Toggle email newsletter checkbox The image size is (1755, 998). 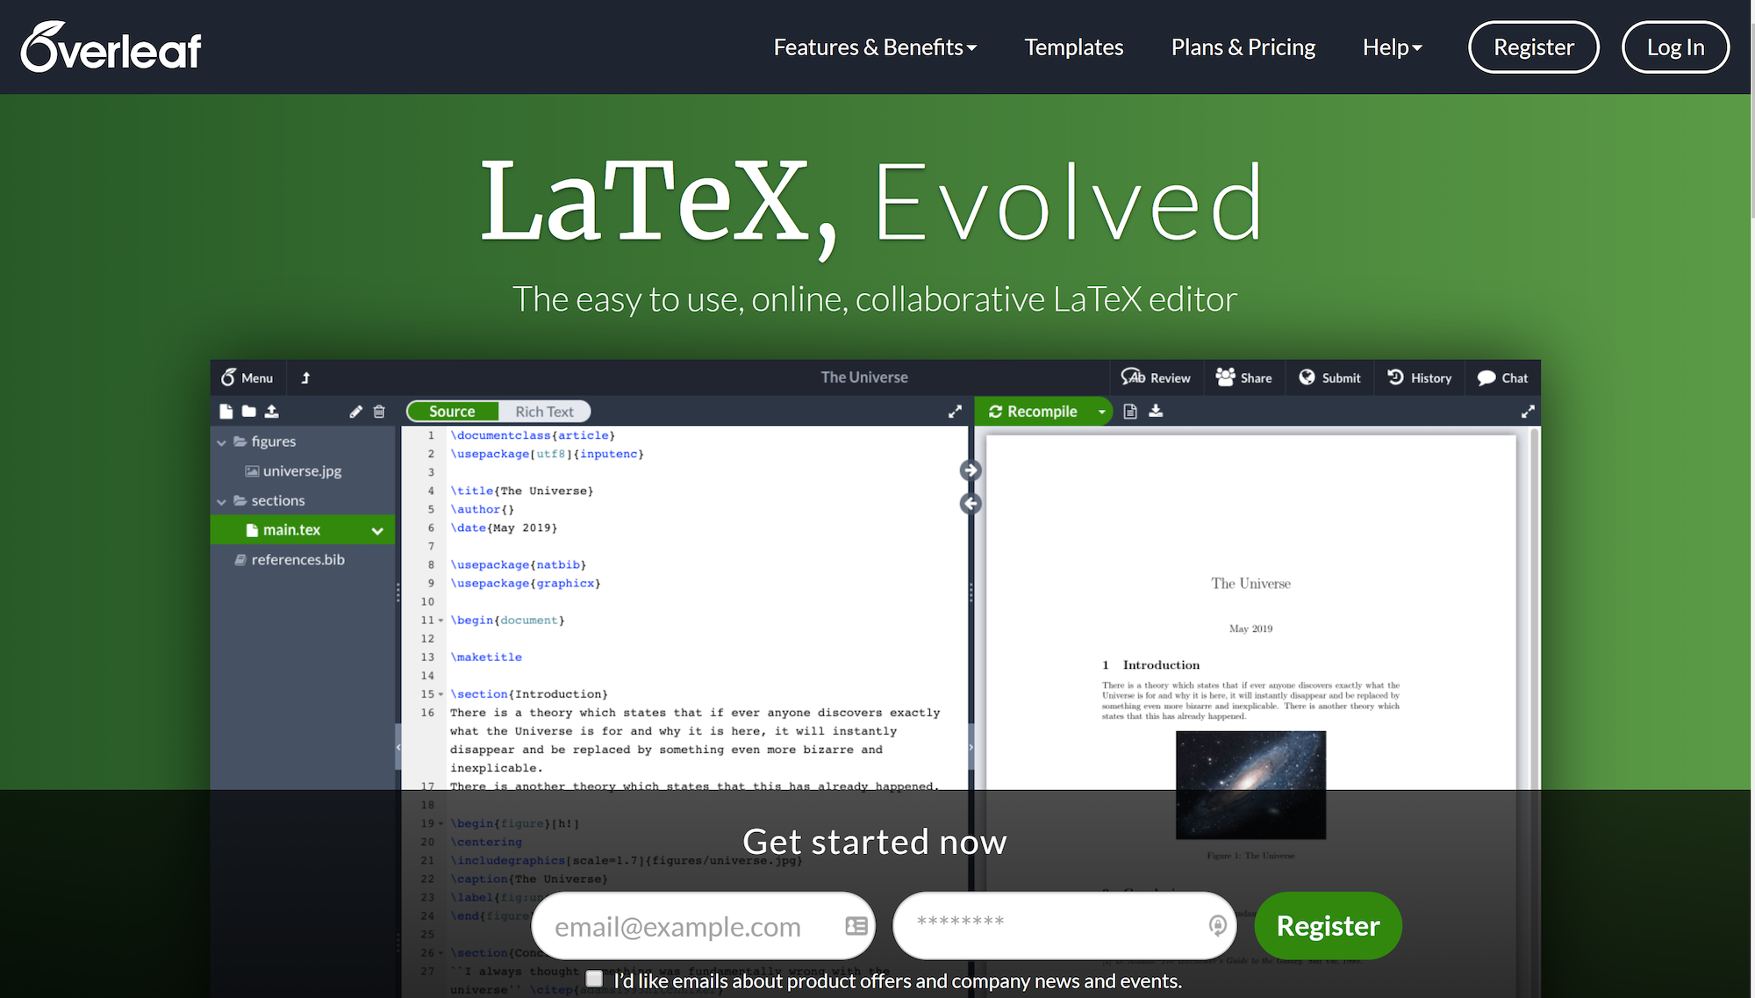point(596,980)
